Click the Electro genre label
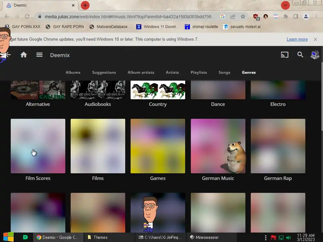Screen dimensions: 323x242 click(278, 104)
